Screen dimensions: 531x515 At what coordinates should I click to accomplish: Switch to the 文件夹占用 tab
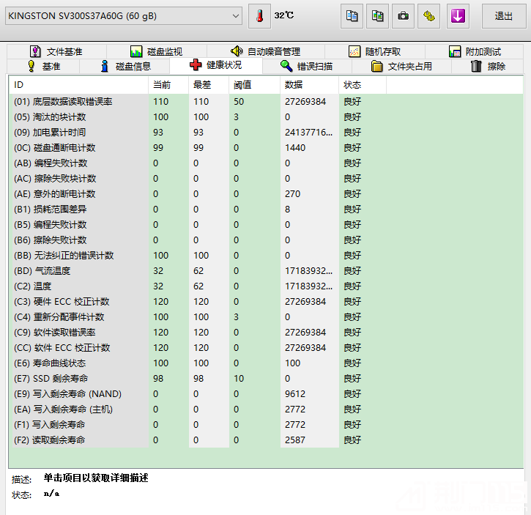click(x=401, y=66)
